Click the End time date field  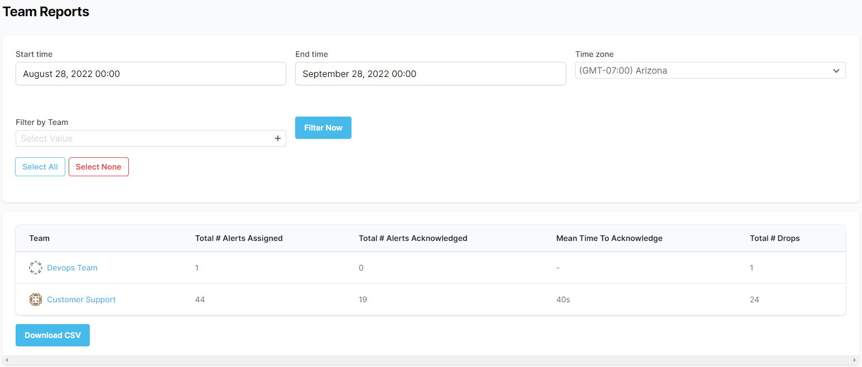coord(430,74)
